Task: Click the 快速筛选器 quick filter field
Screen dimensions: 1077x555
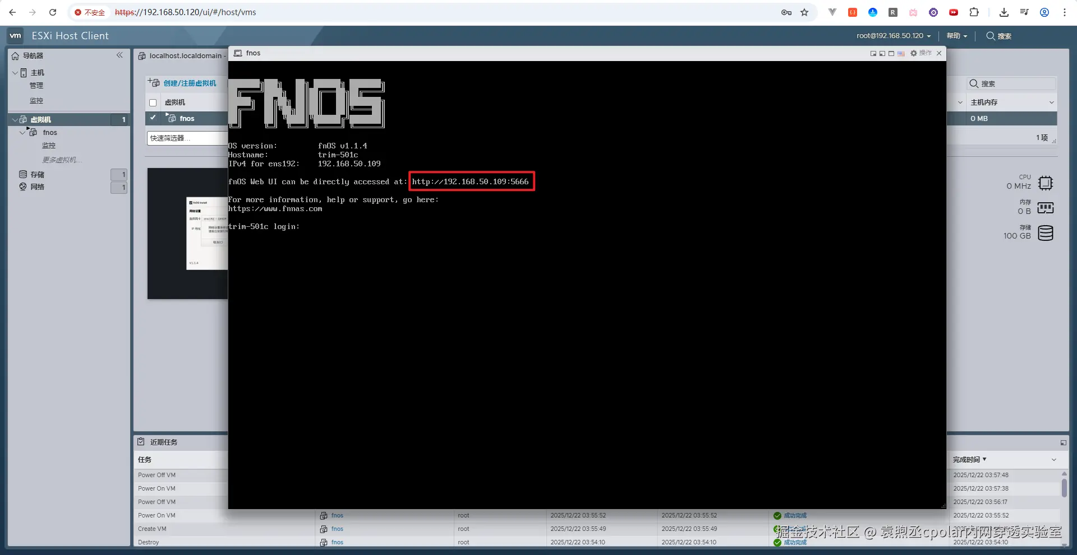Action: pyautogui.click(x=187, y=138)
